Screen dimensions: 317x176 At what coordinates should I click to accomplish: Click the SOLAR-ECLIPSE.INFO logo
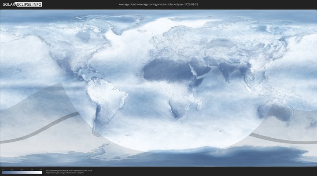point(22,4)
